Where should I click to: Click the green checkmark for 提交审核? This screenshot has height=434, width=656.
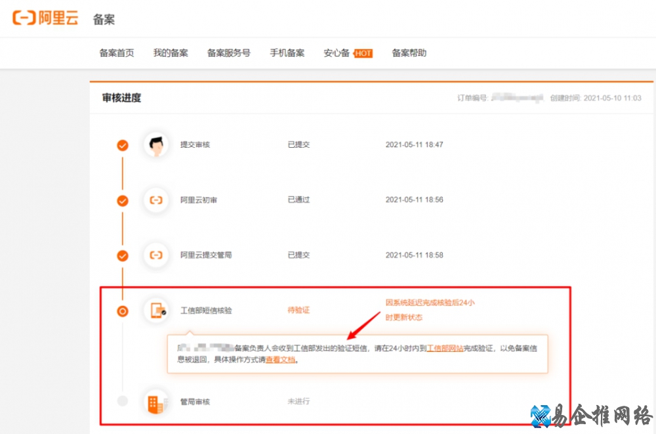[x=122, y=145]
